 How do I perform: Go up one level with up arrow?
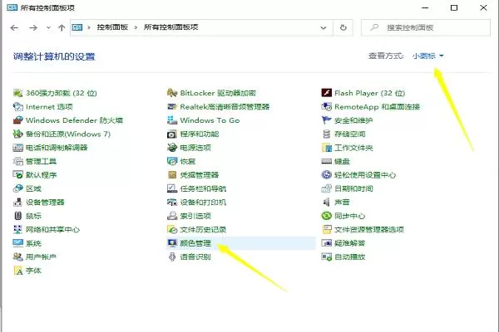(x=62, y=27)
